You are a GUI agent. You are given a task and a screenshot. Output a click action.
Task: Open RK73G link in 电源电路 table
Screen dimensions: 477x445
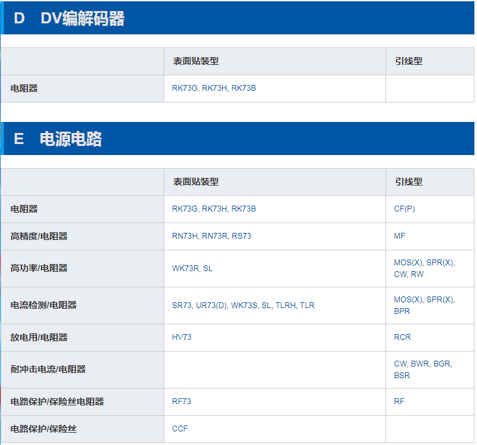[185, 209]
